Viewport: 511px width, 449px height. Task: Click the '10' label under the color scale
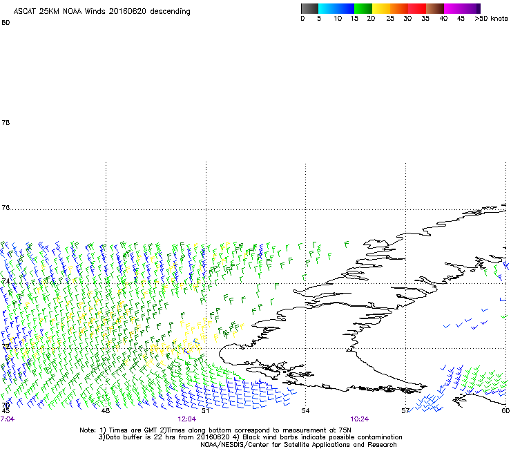(x=338, y=19)
